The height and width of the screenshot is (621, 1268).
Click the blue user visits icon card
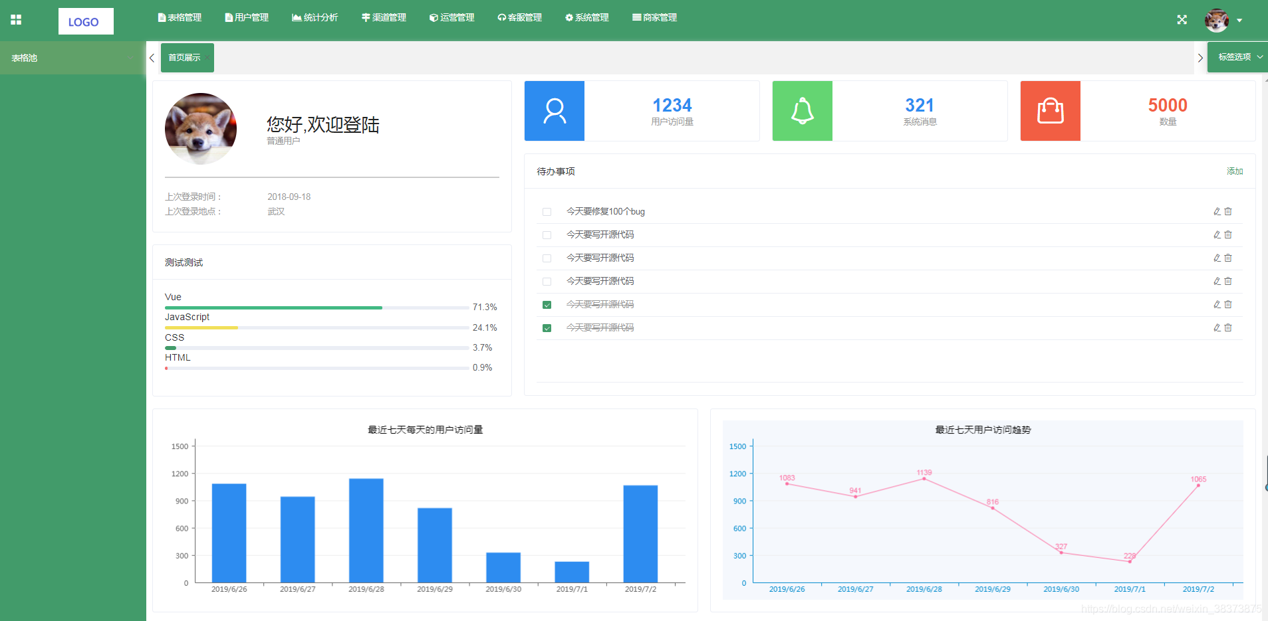[555, 111]
